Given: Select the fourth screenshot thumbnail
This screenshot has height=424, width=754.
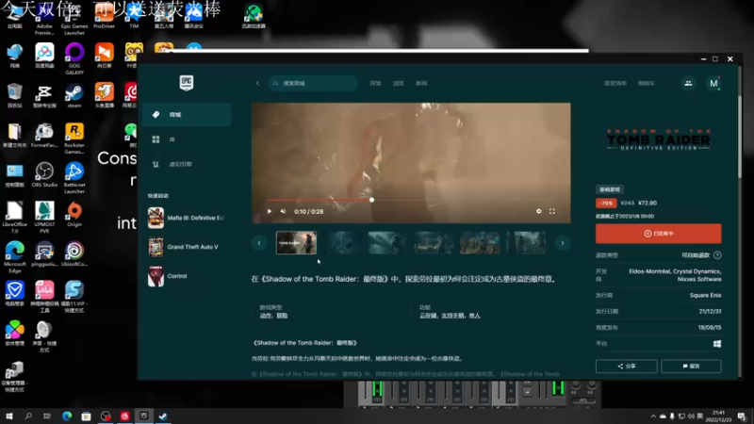Looking at the screenshot, I should click(434, 243).
